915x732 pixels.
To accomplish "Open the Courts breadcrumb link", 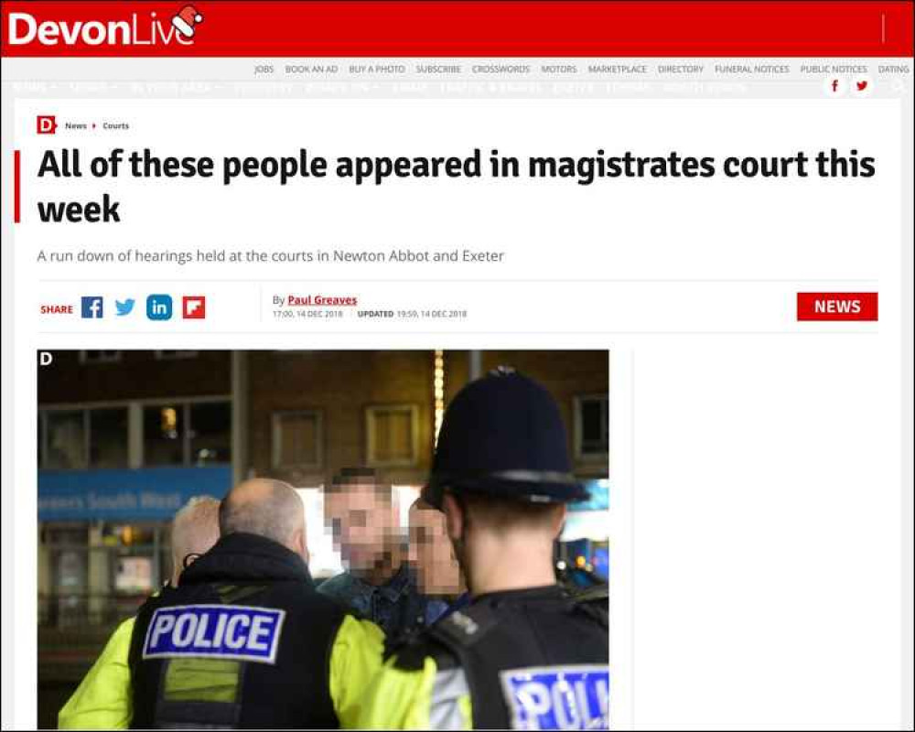I will pyautogui.click(x=115, y=125).
